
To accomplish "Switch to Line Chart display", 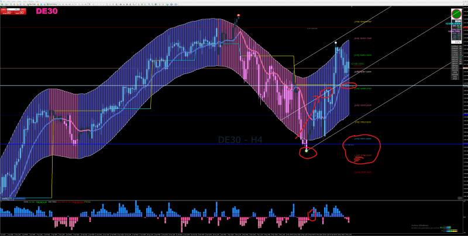I will (145, 4).
